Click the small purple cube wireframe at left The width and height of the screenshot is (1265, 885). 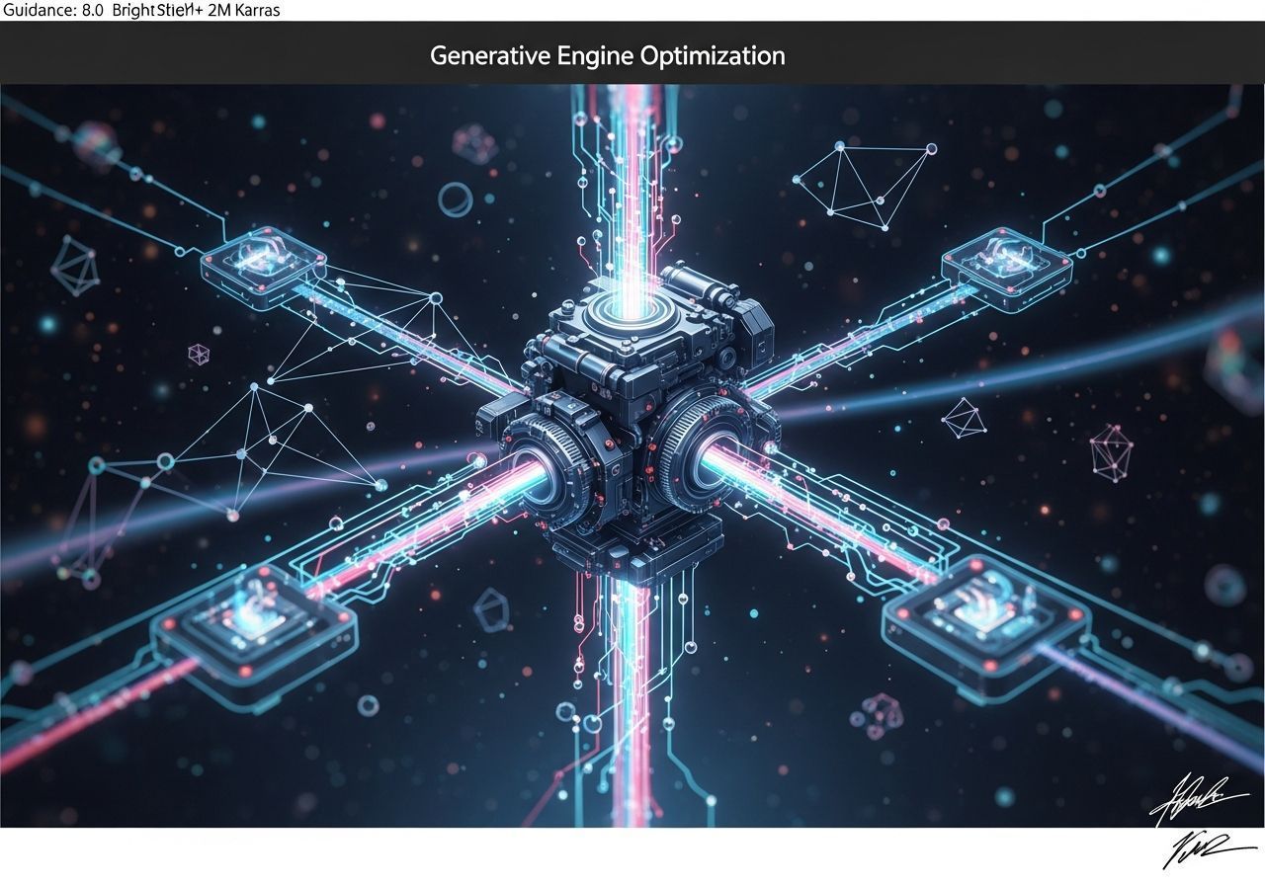point(199,353)
